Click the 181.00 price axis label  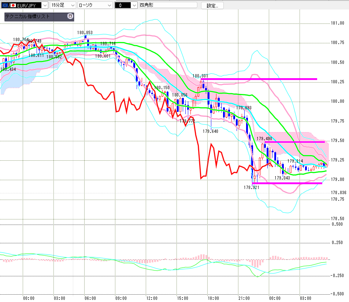point(337,23)
